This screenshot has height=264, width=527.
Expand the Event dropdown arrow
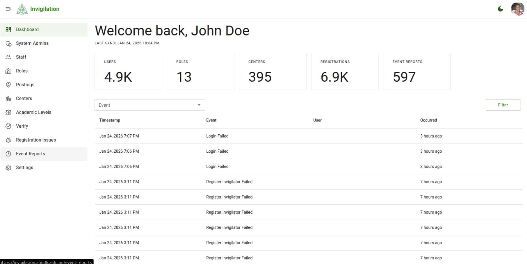tap(199, 105)
